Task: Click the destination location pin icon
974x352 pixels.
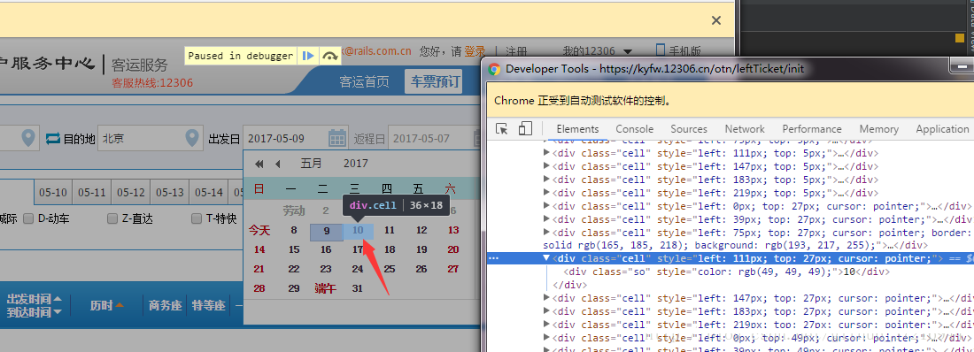Action: click(192, 138)
